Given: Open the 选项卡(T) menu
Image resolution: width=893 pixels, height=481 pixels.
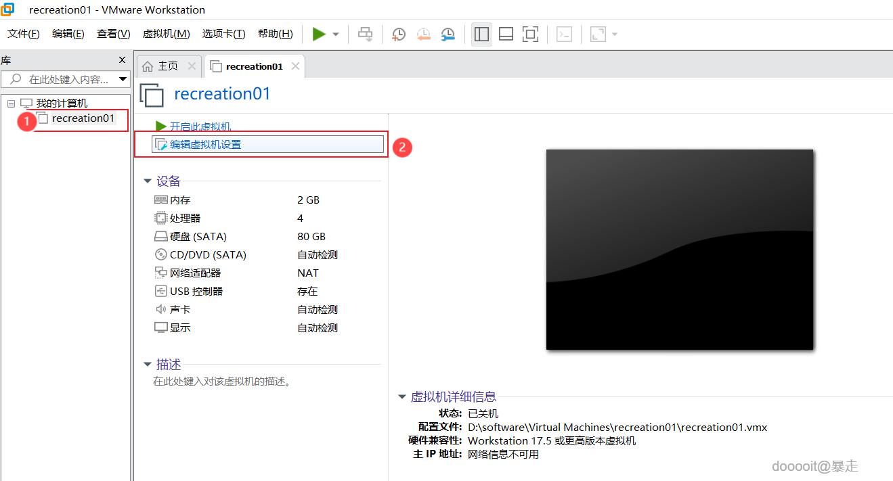Looking at the screenshot, I should coord(223,34).
